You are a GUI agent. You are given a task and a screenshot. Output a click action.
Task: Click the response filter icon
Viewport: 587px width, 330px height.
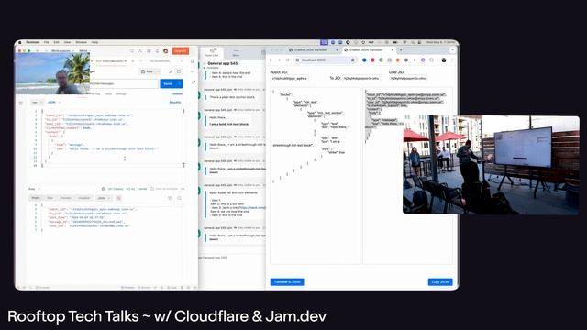(118, 198)
